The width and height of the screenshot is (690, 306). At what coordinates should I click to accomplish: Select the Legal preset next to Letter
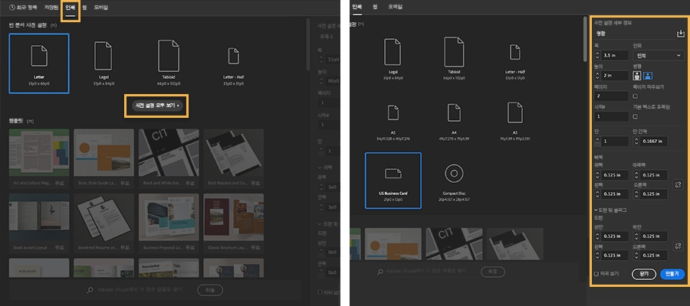pyautogui.click(x=103, y=63)
